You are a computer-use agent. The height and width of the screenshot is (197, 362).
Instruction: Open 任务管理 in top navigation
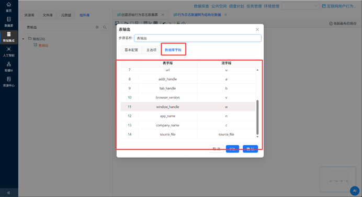[254, 6]
